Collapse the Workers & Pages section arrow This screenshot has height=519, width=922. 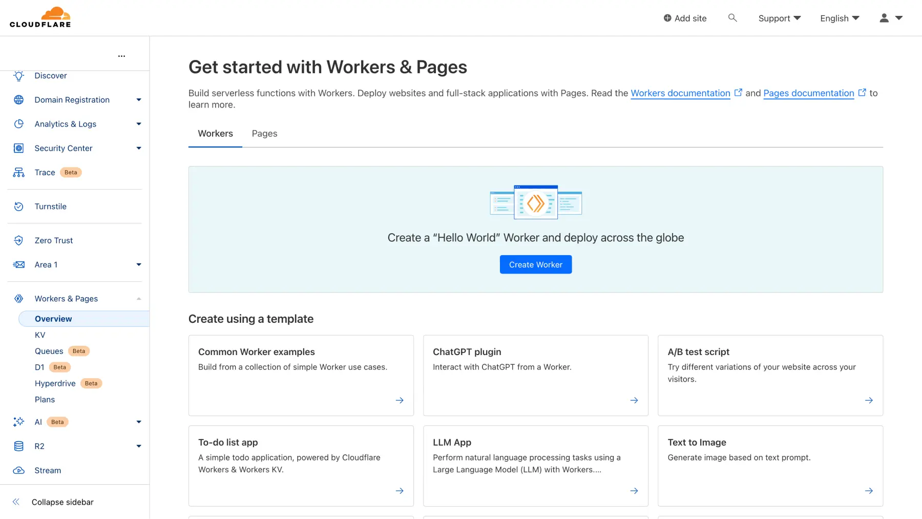point(139,299)
